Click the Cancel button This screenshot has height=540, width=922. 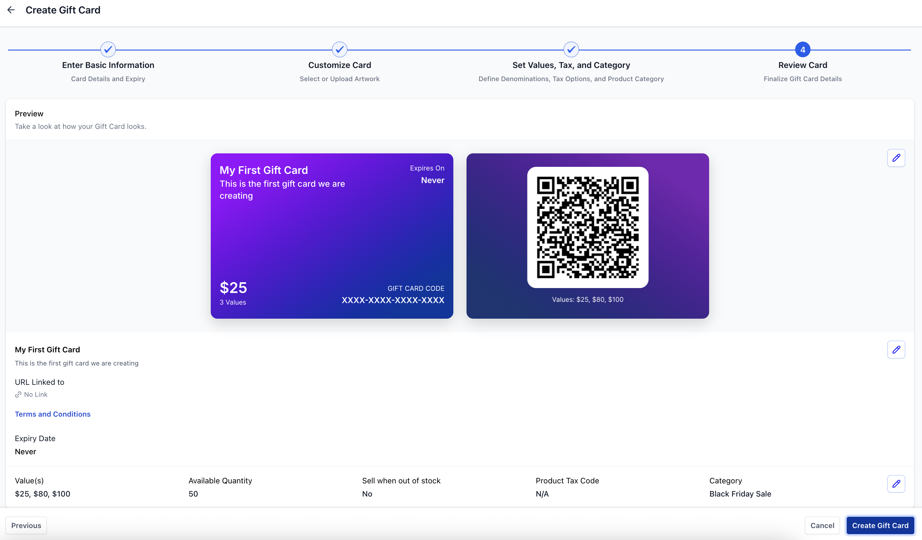(822, 525)
